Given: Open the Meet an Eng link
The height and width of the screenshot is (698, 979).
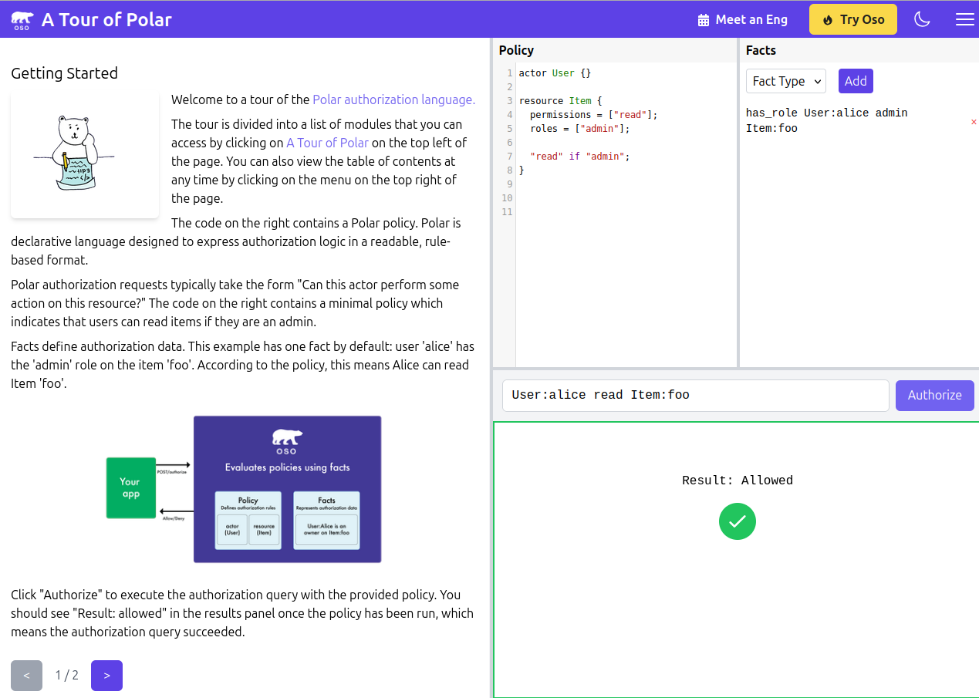Looking at the screenshot, I should click(x=742, y=19).
